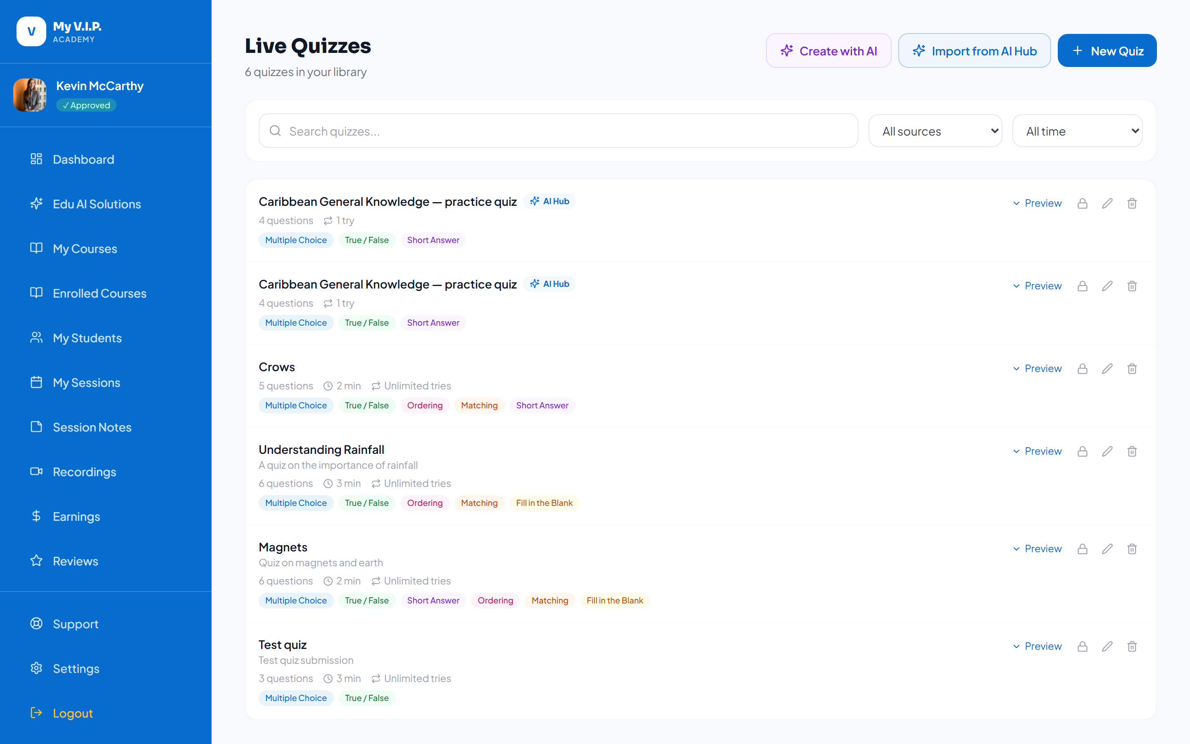The height and width of the screenshot is (744, 1190).
Task: Delete the Crows quiz trash icon
Action: [x=1132, y=369]
